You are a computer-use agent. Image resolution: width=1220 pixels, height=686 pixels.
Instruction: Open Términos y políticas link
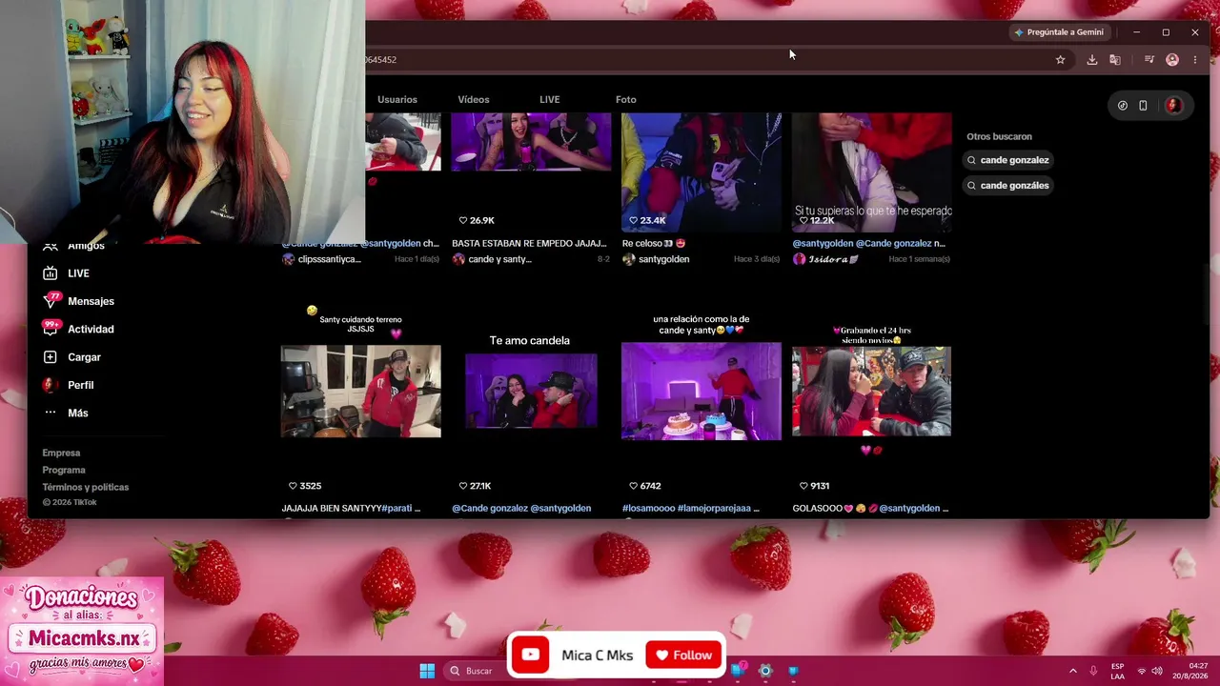tap(86, 487)
